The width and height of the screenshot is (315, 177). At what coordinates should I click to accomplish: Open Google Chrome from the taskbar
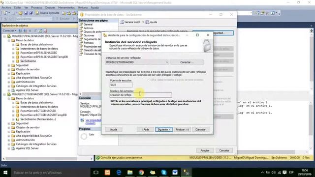tap(141, 173)
